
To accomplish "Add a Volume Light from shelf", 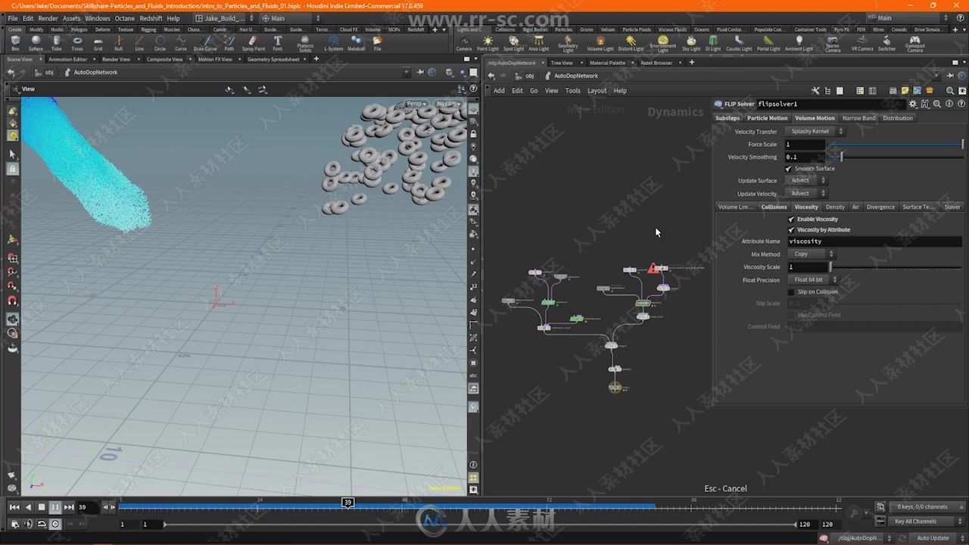I will [600, 43].
